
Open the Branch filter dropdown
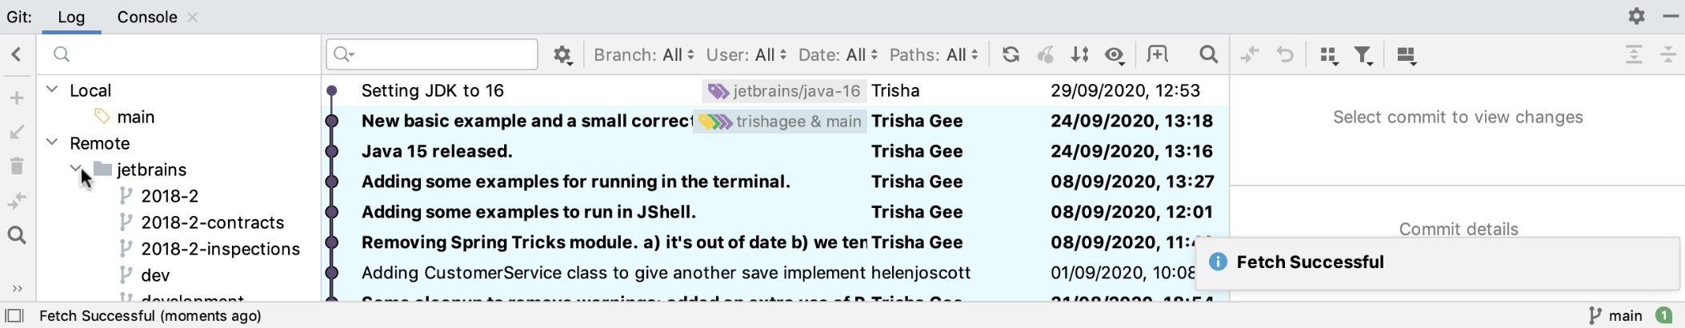click(x=644, y=54)
